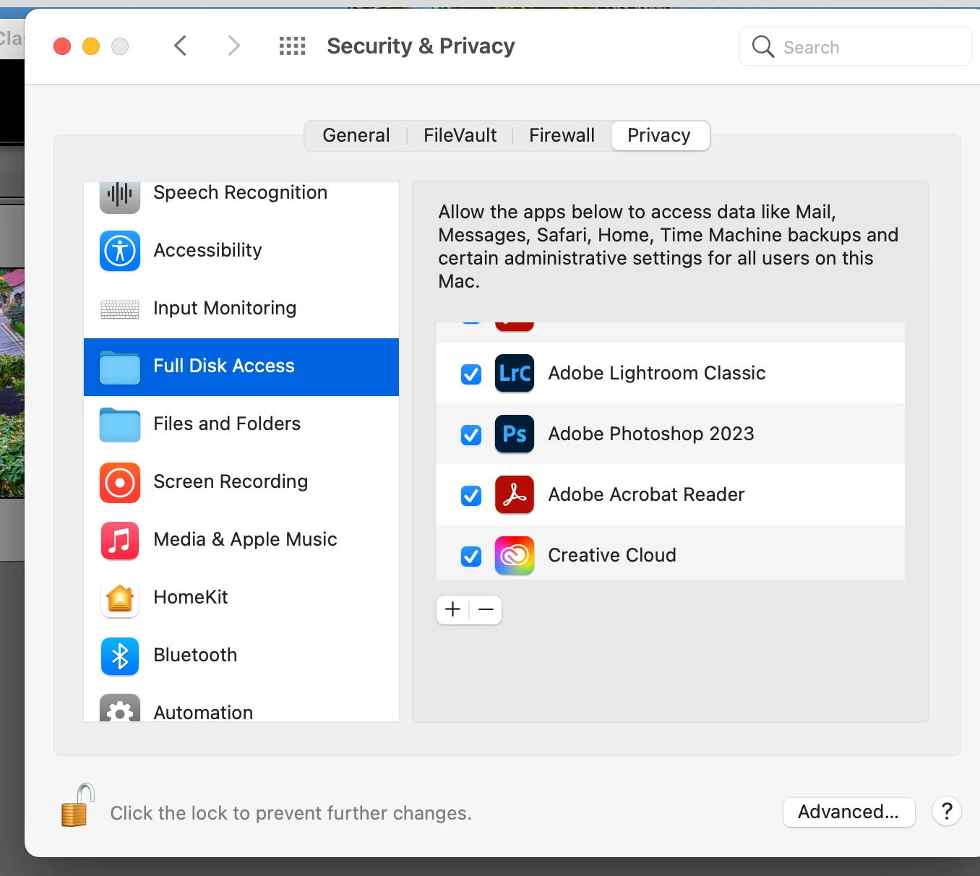980x876 pixels.
Task: Select Files and Folders label
Action: click(227, 424)
